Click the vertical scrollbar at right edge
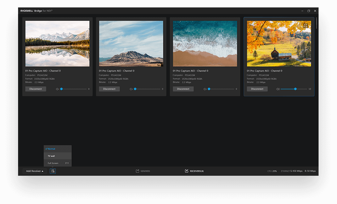The image size is (337, 204). [316, 23]
